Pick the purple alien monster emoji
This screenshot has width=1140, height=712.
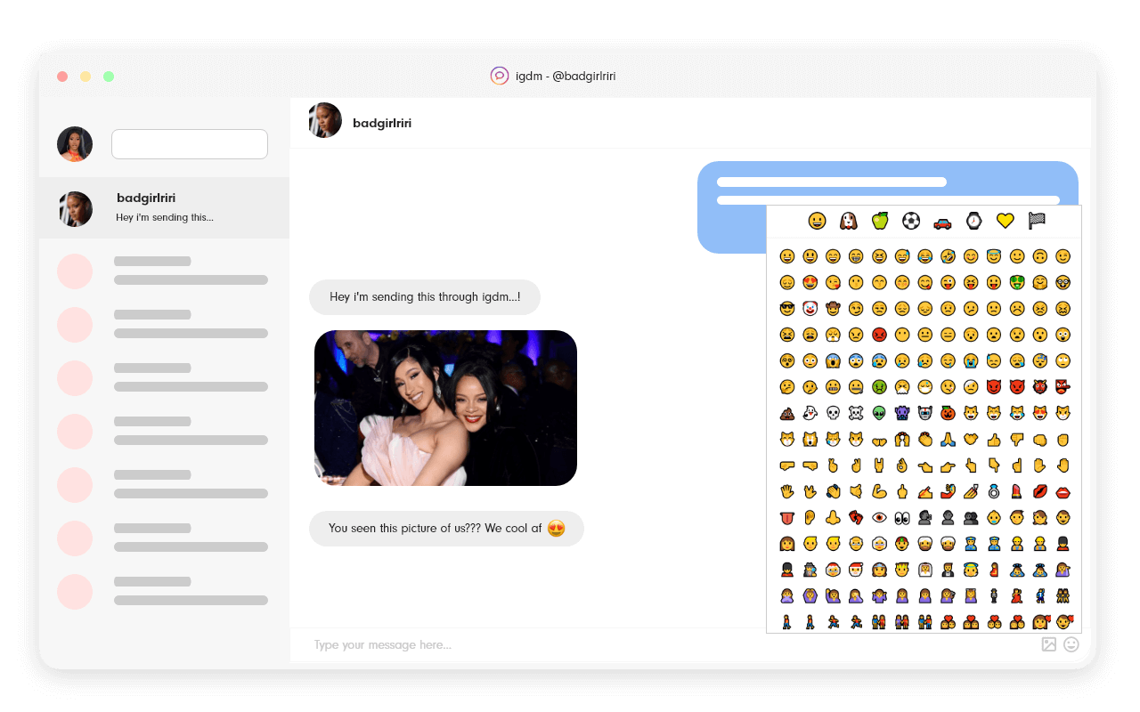(902, 413)
